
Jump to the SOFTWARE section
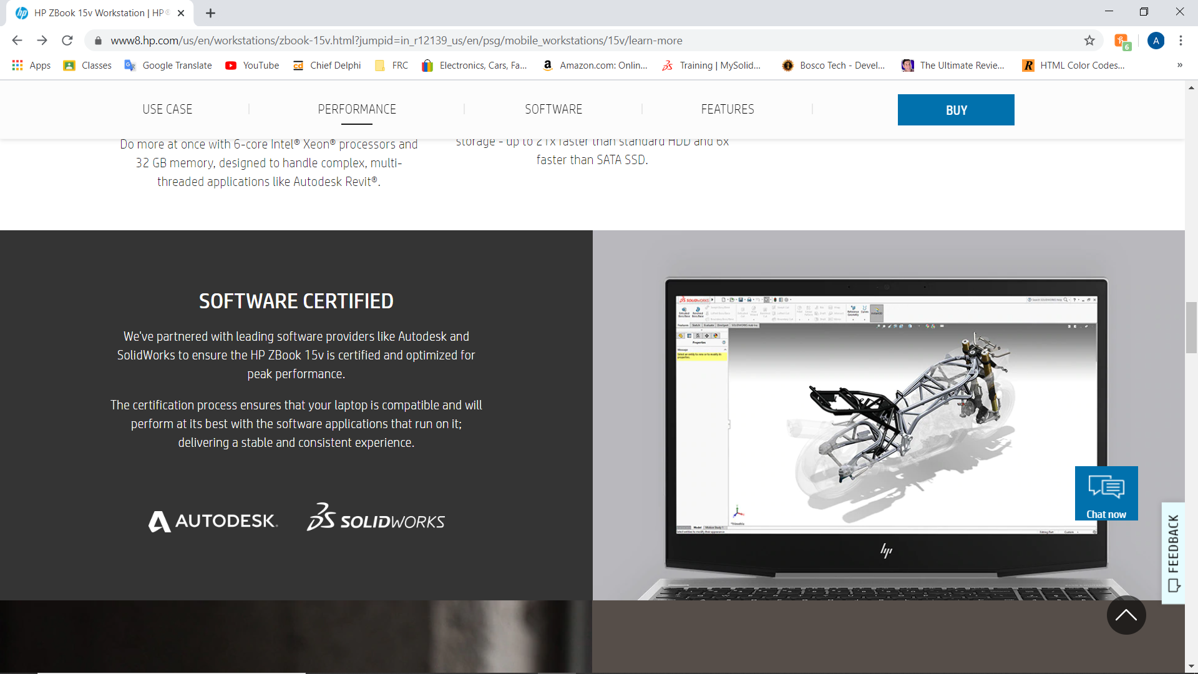pos(553,109)
